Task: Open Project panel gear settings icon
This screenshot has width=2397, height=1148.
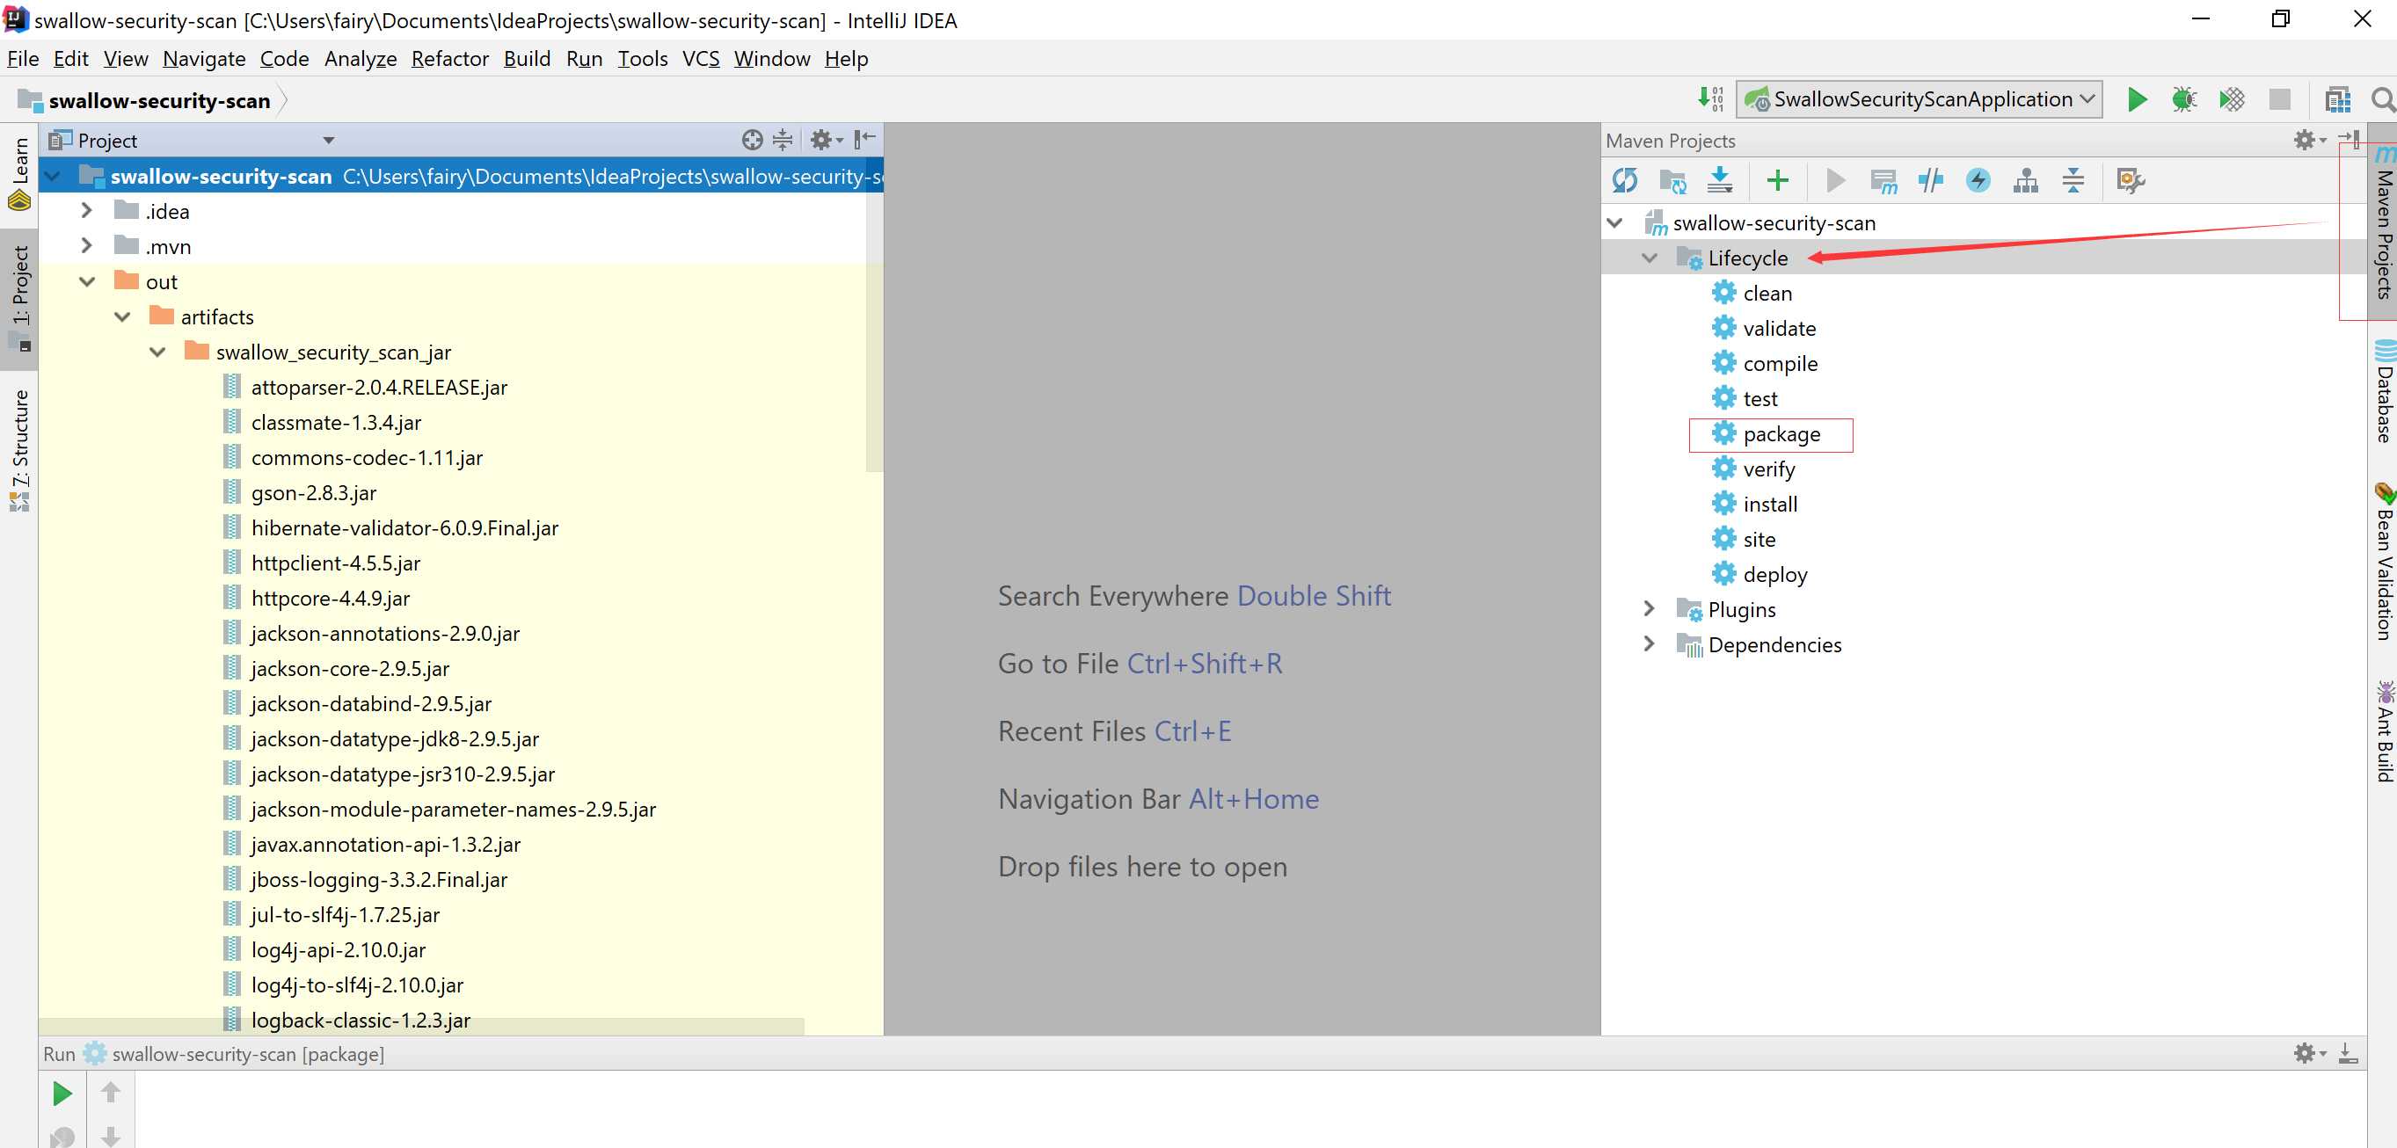Action: [x=826, y=140]
